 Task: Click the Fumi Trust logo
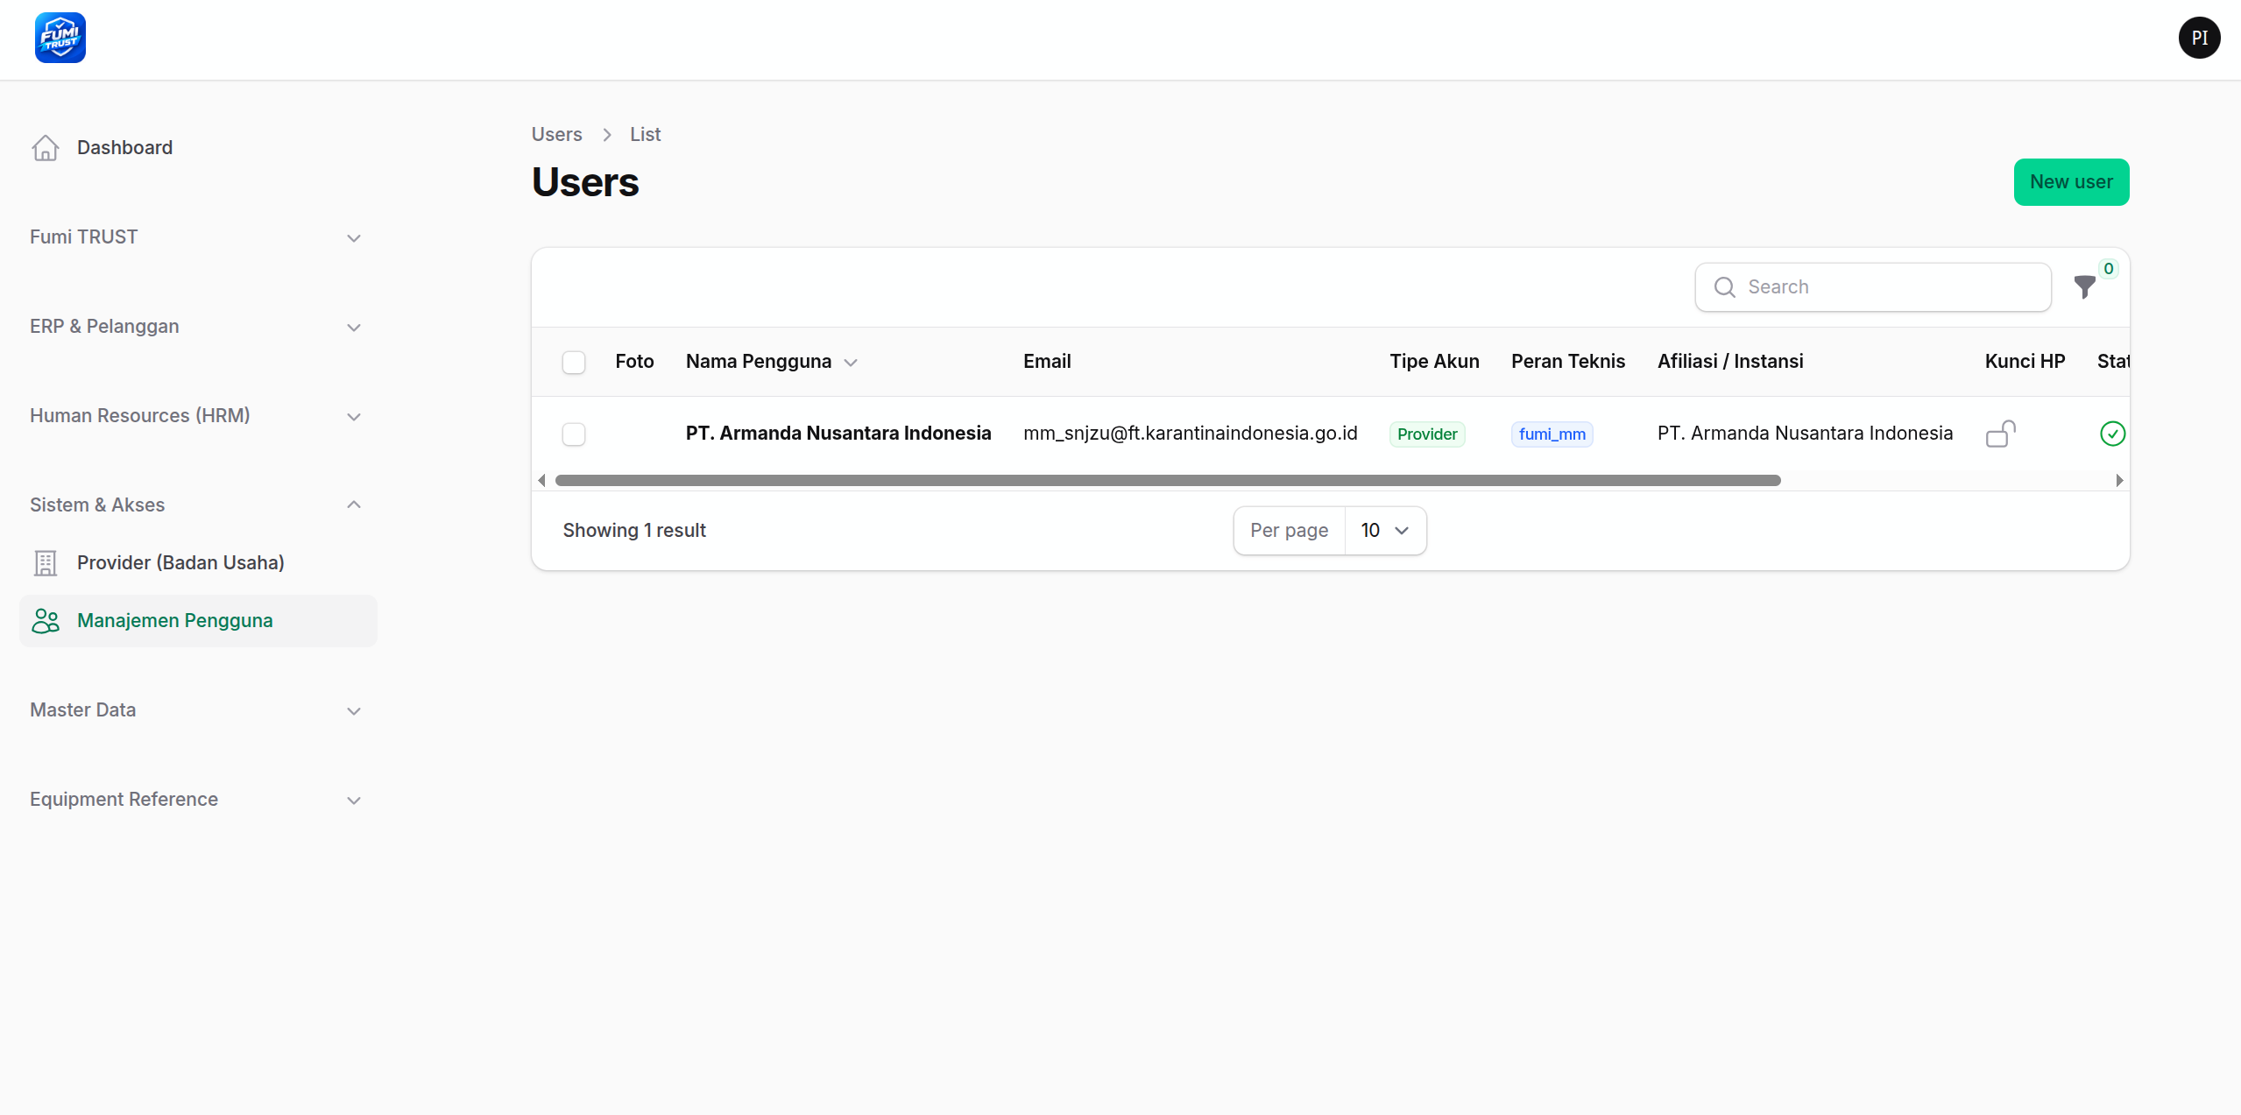coord(60,38)
